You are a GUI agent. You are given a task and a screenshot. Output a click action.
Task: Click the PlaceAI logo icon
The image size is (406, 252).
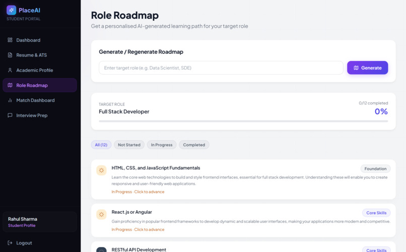pos(11,10)
